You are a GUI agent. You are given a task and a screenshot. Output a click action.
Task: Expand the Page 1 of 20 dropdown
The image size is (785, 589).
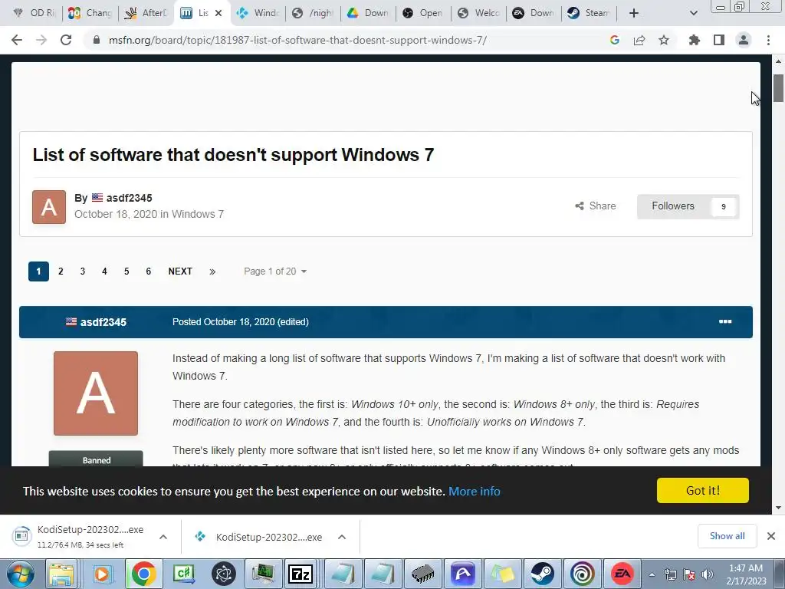[x=275, y=271]
